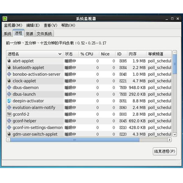The width and height of the screenshot is (183, 183).
Task: Open the 查看(V) menu
Action: 50,25
